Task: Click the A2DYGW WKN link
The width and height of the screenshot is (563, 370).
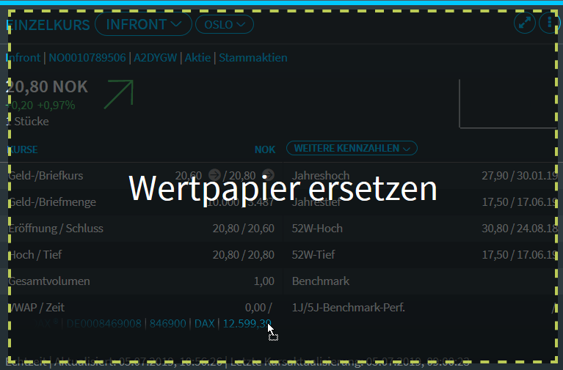Action: [x=156, y=57]
